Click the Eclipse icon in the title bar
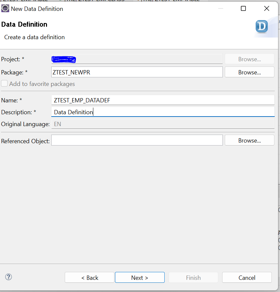Viewport: 280px width, 292px height. 5,9
